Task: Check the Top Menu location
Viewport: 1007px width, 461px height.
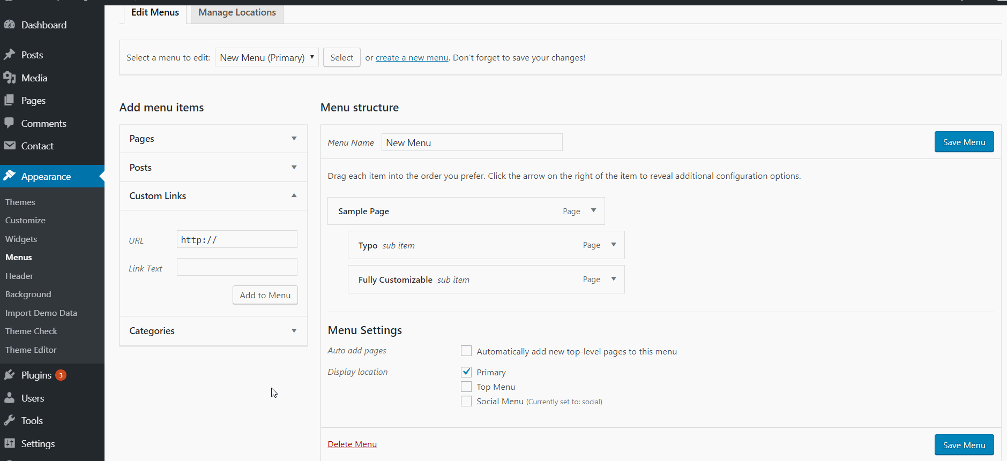Action: 466,387
